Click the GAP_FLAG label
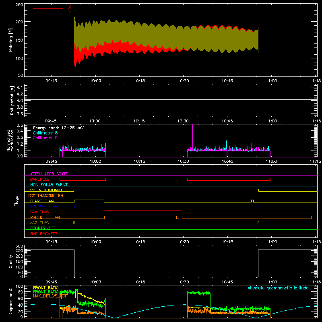This screenshot has height=322, width=322. [x=39, y=179]
